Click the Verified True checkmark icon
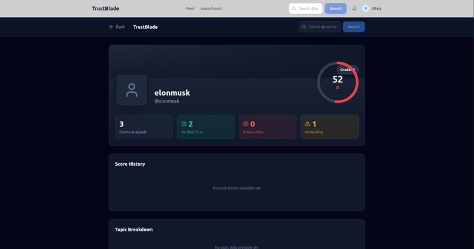This screenshot has width=474, height=249. coord(184,124)
